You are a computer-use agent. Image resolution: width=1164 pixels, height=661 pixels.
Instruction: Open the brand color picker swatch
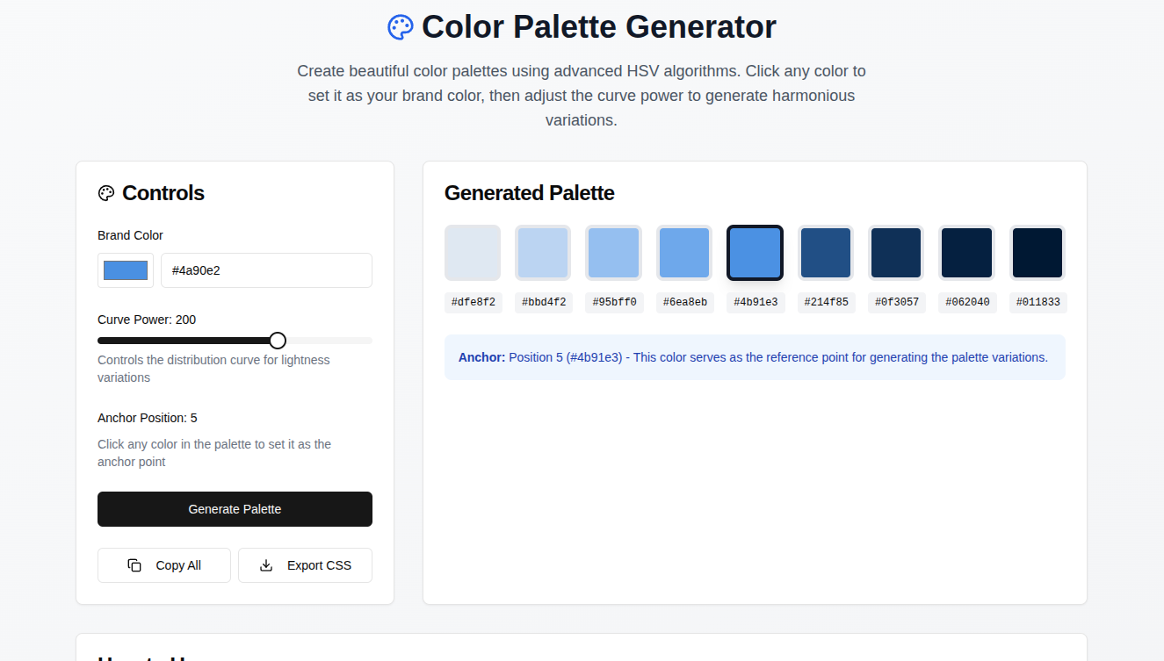click(x=125, y=270)
